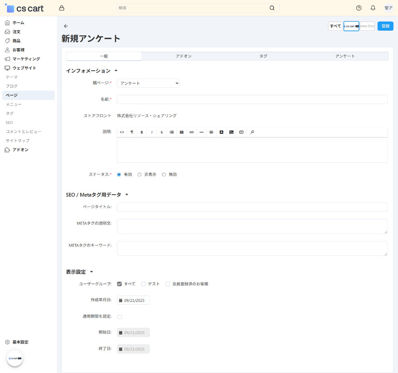Enable the 適用期間を設定 checkbox
The image size is (398, 373).
click(x=120, y=317)
